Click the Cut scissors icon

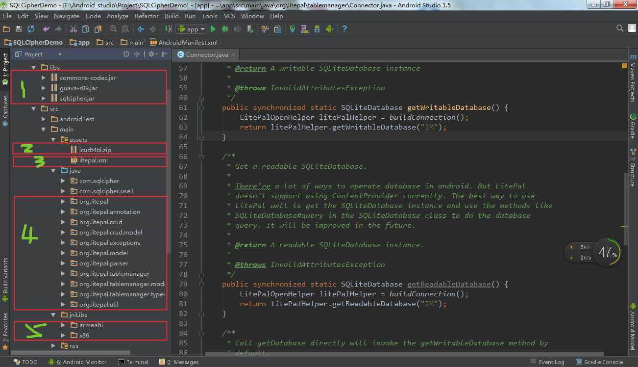[74, 29]
